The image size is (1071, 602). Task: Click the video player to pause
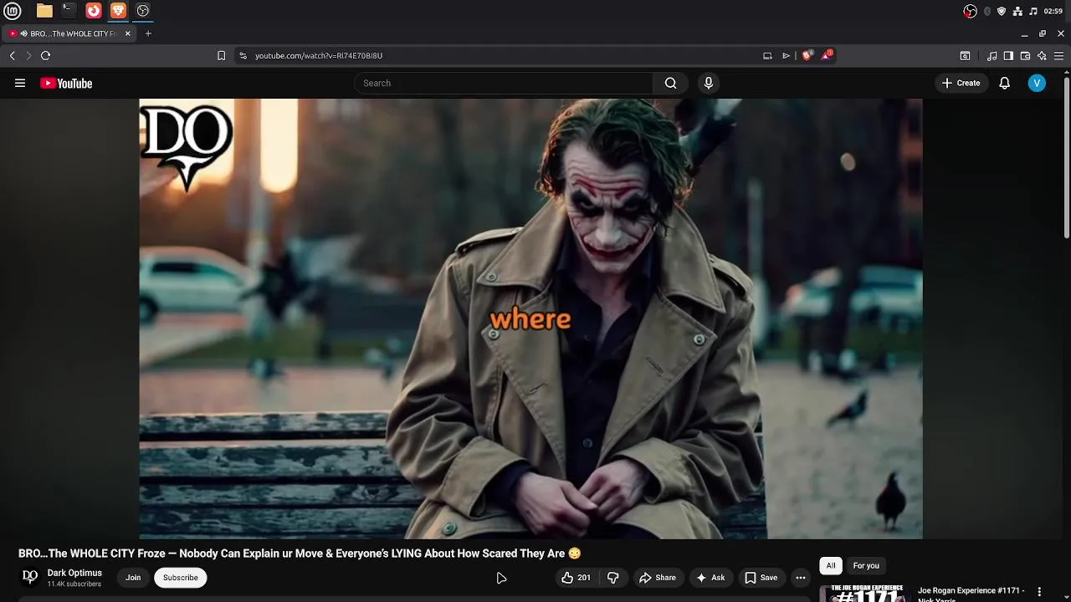pos(530,319)
